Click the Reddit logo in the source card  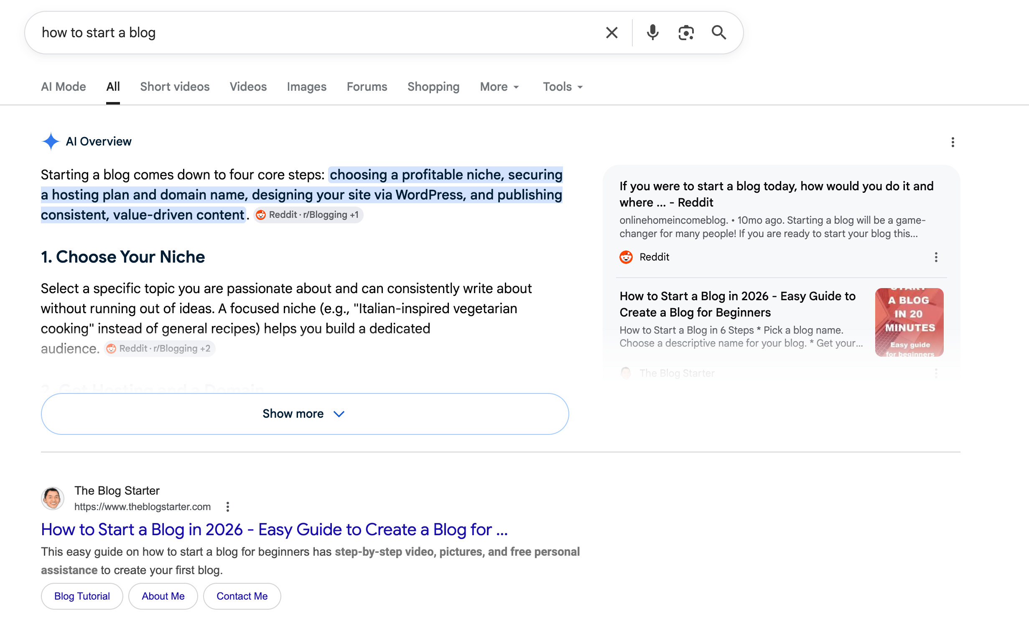(626, 257)
